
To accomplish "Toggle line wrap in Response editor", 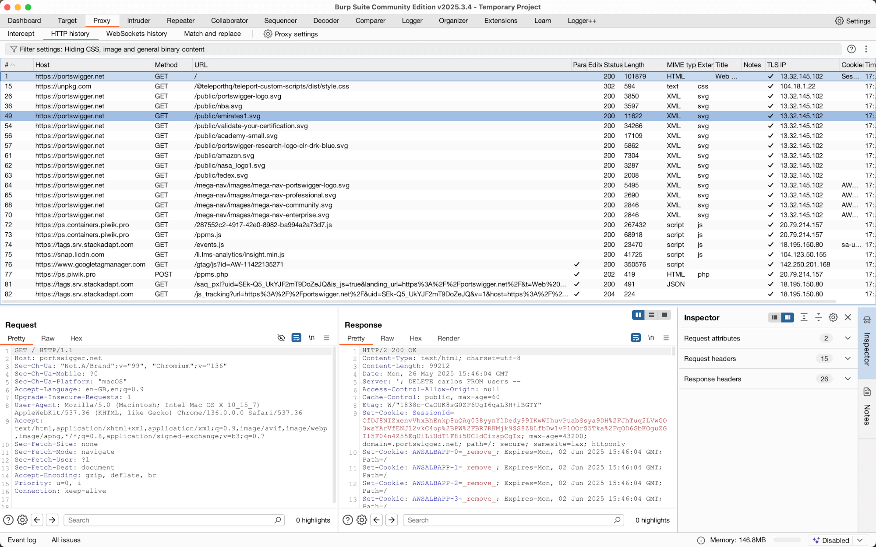I will click(636, 338).
